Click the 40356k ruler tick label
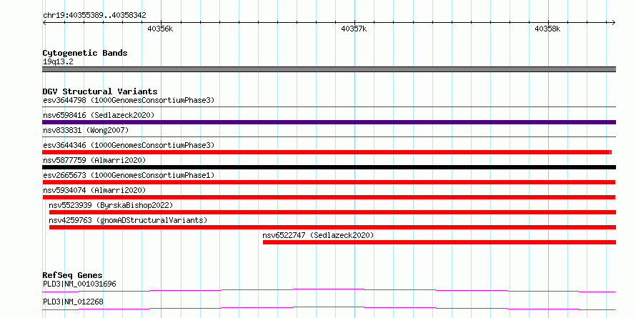 click(x=160, y=29)
